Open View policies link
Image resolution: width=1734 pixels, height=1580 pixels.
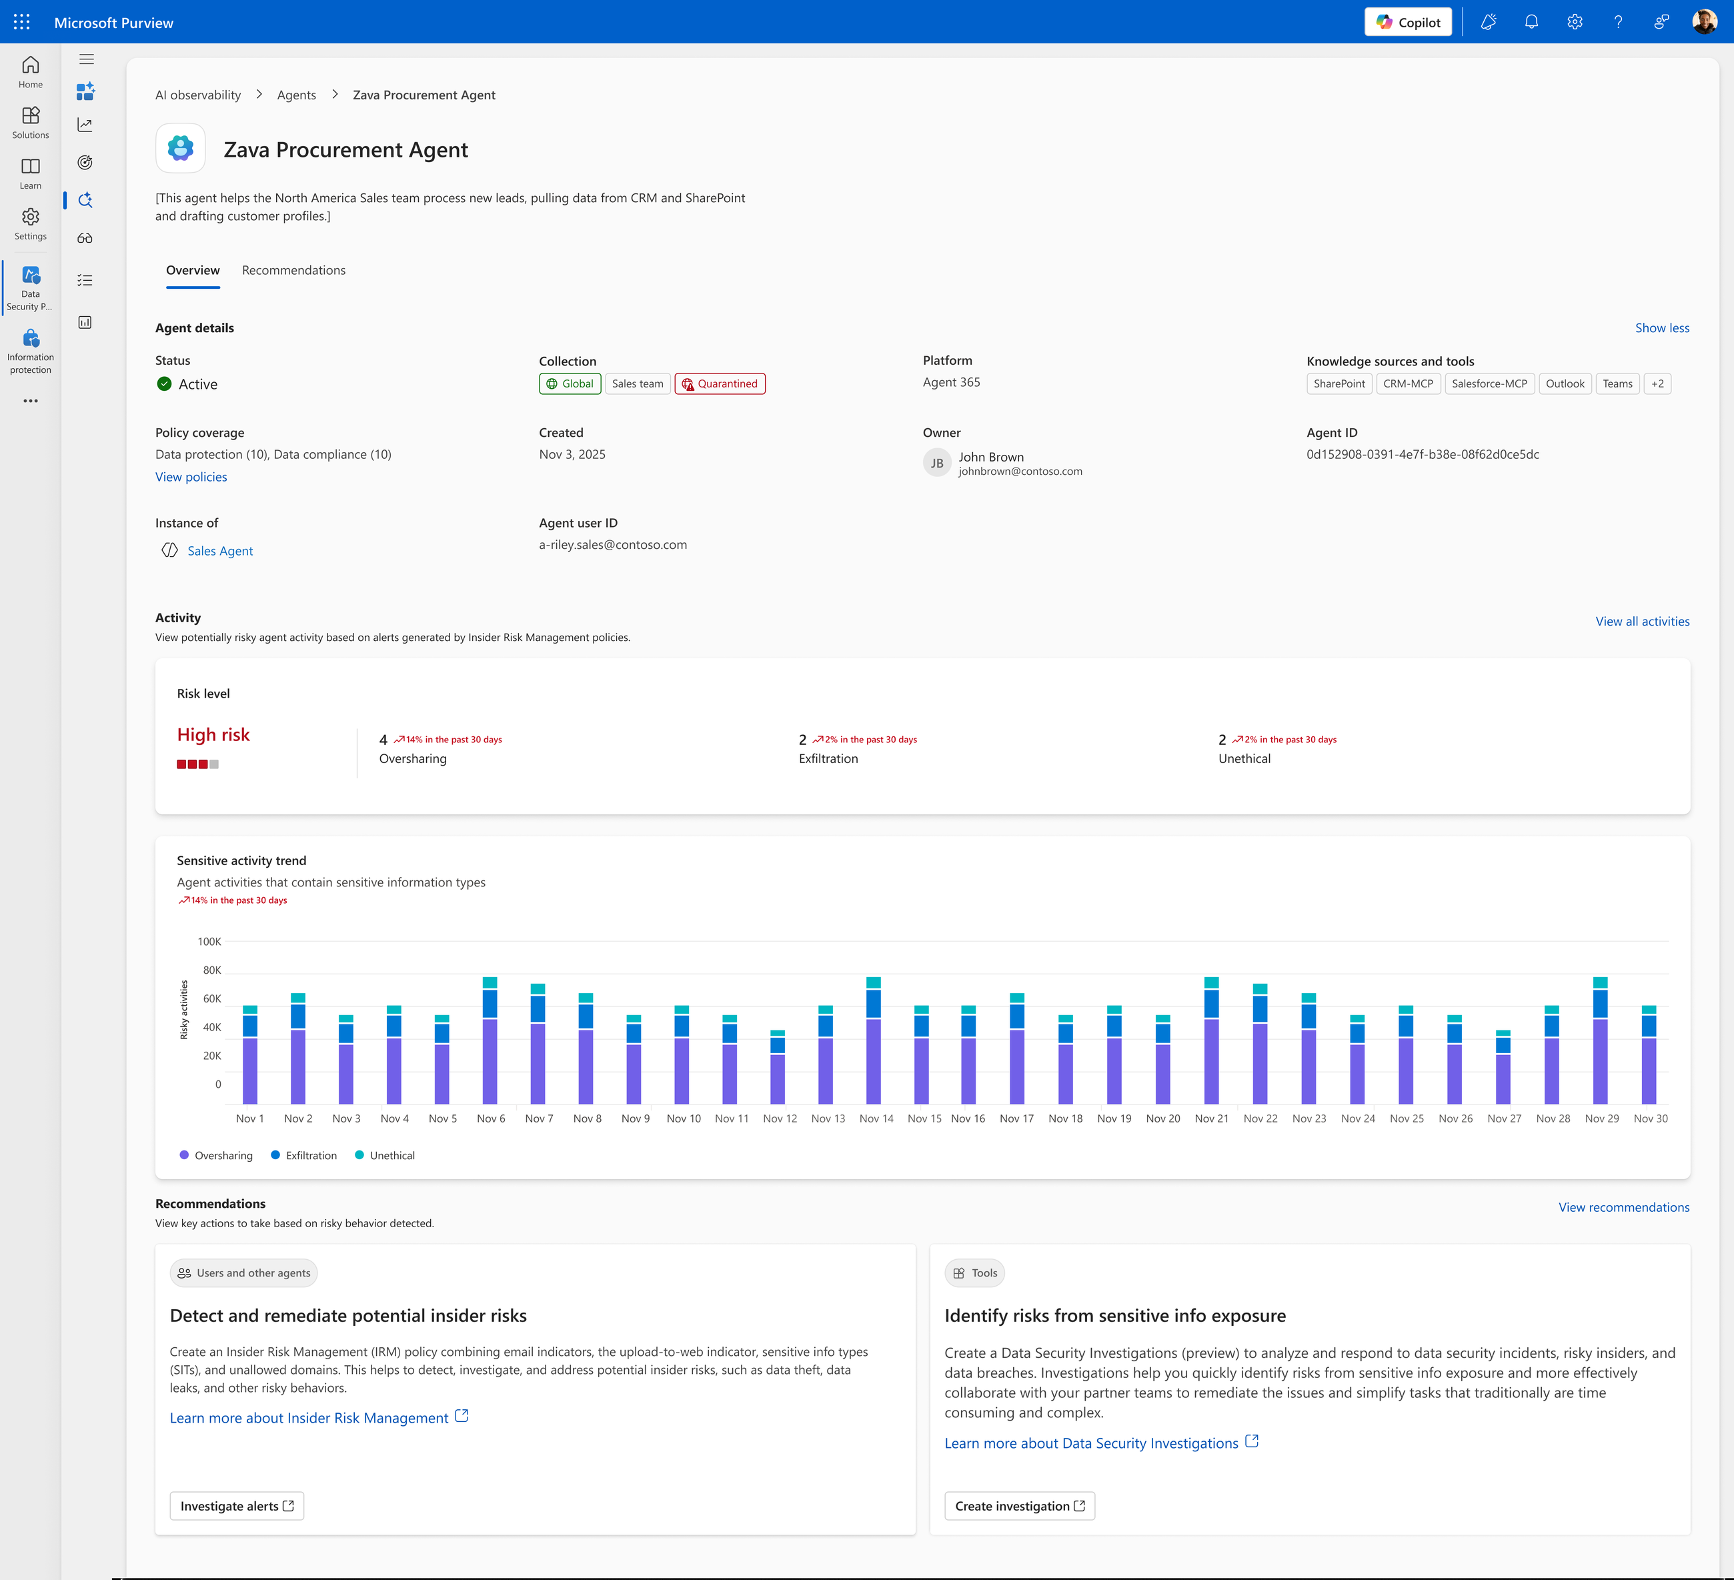pyautogui.click(x=191, y=476)
